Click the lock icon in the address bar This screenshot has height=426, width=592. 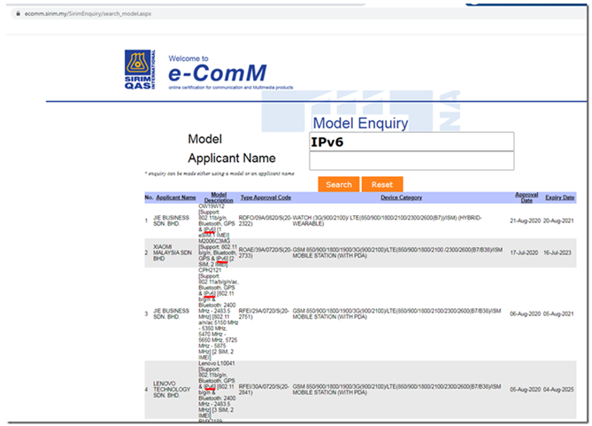pyautogui.click(x=18, y=13)
